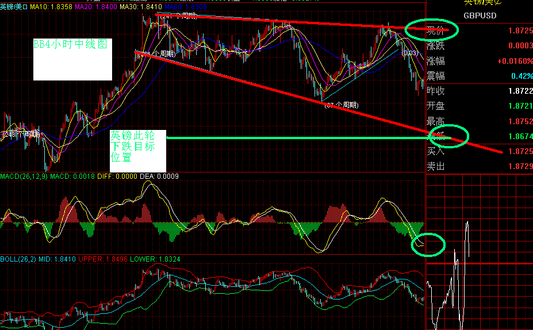Click the 涨幅 label in quote panel
This screenshot has height=330, width=533.
(435, 61)
